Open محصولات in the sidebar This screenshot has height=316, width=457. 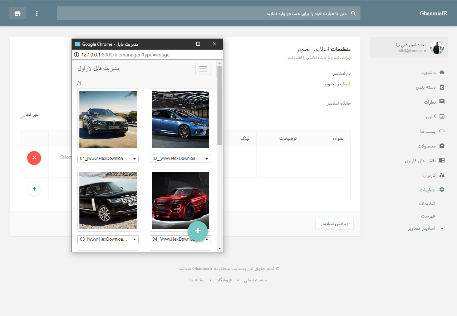[x=427, y=146]
